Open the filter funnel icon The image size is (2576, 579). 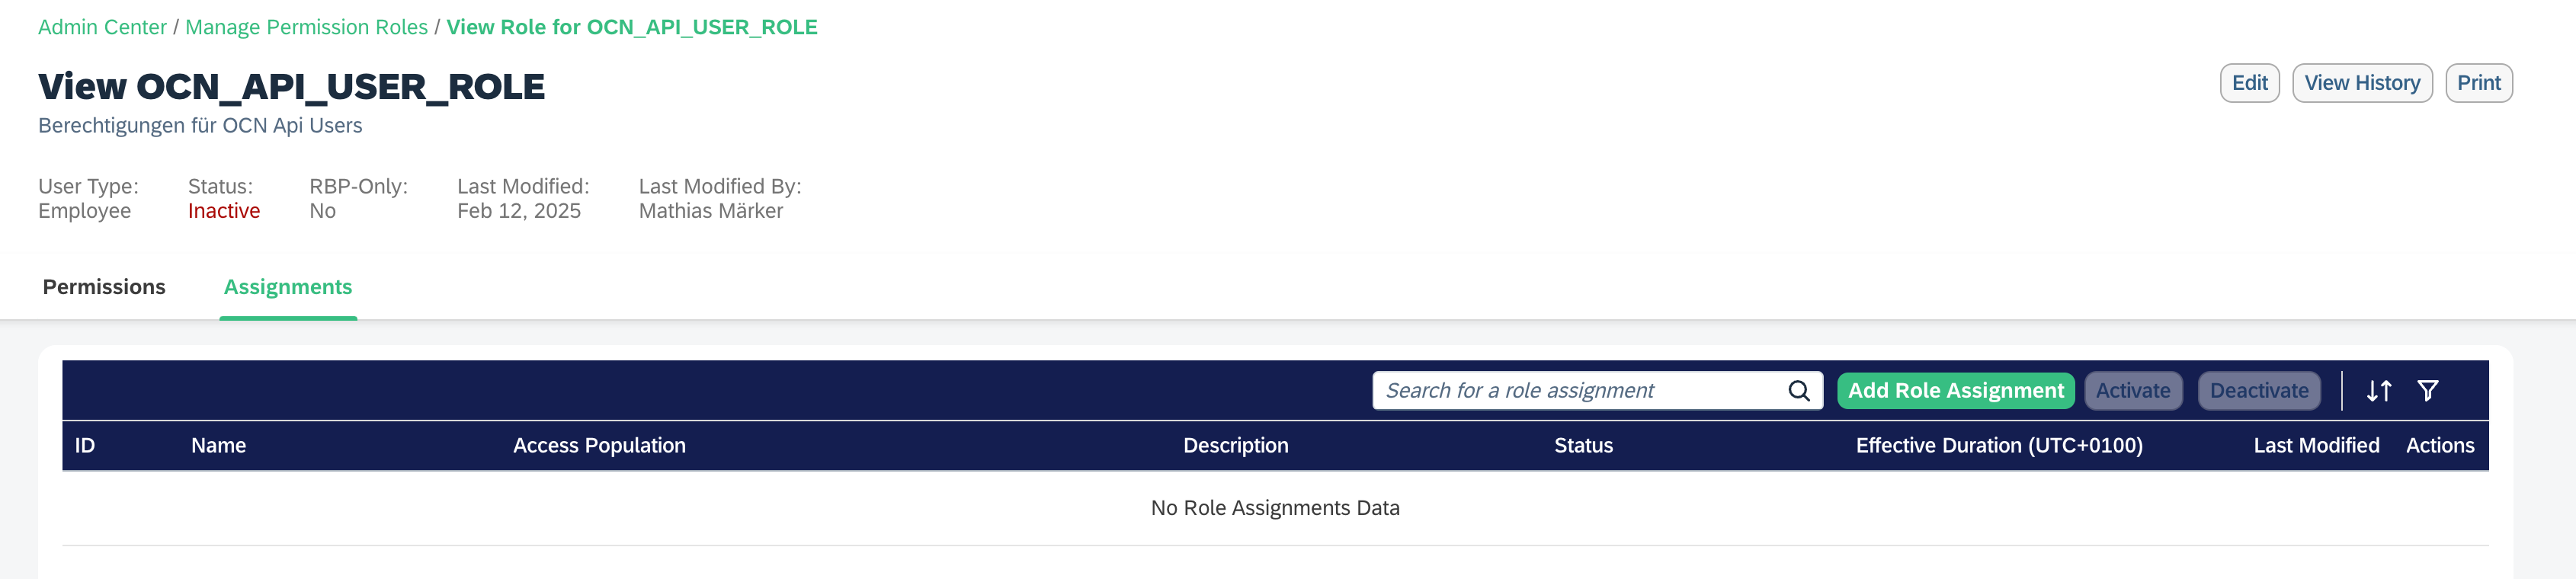coord(2427,391)
